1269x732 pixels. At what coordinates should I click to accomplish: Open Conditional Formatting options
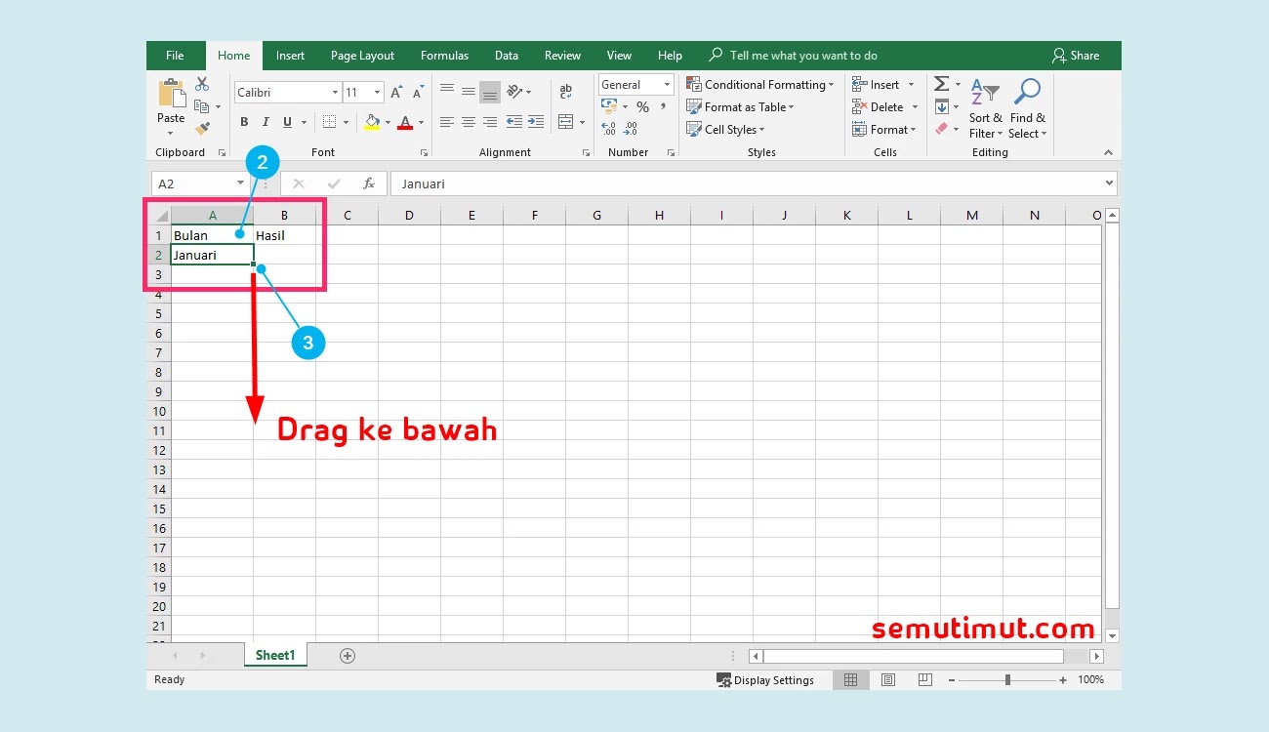pos(760,84)
